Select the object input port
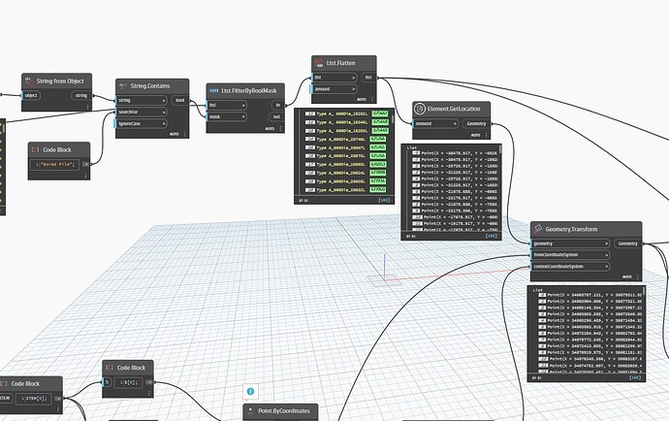Image resolution: width=669 pixels, height=421 pixels. click(x=31, y=95)
